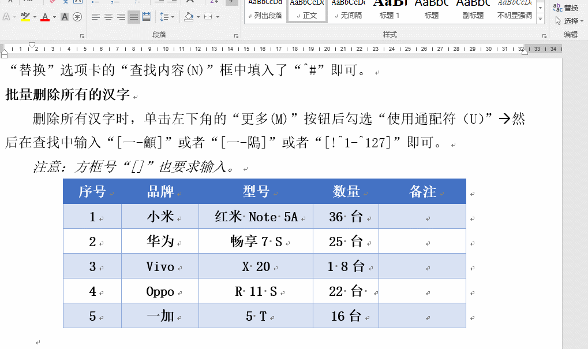
Task: Click the enclosed character 字 icon
Action: pos(77,17)
